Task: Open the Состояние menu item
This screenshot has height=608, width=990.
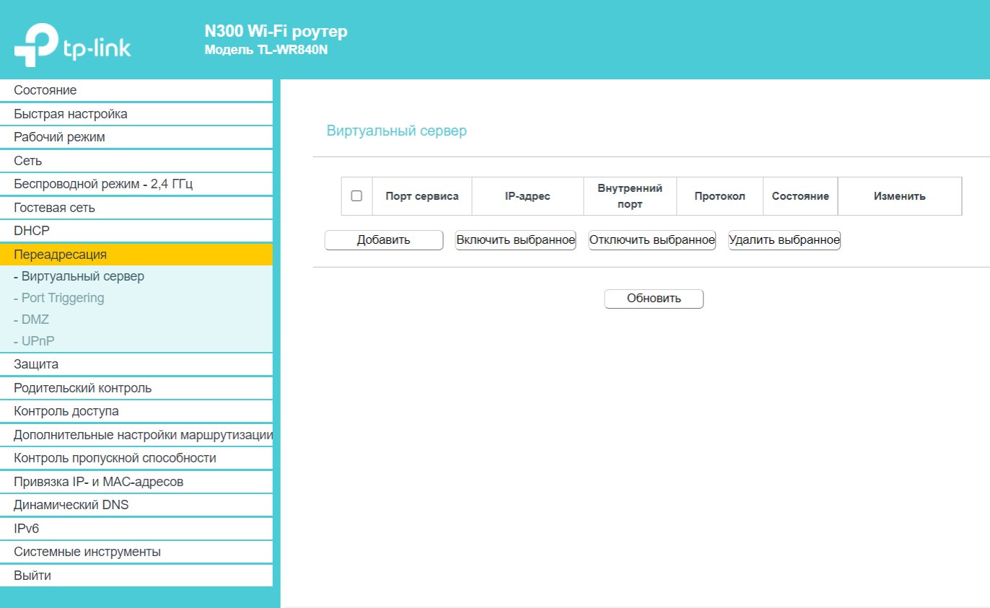Action: (45, 90)
